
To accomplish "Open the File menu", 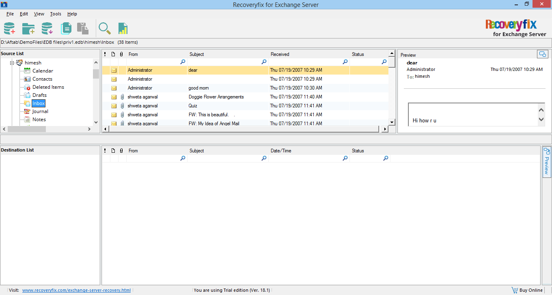I will tap(10, 14).
